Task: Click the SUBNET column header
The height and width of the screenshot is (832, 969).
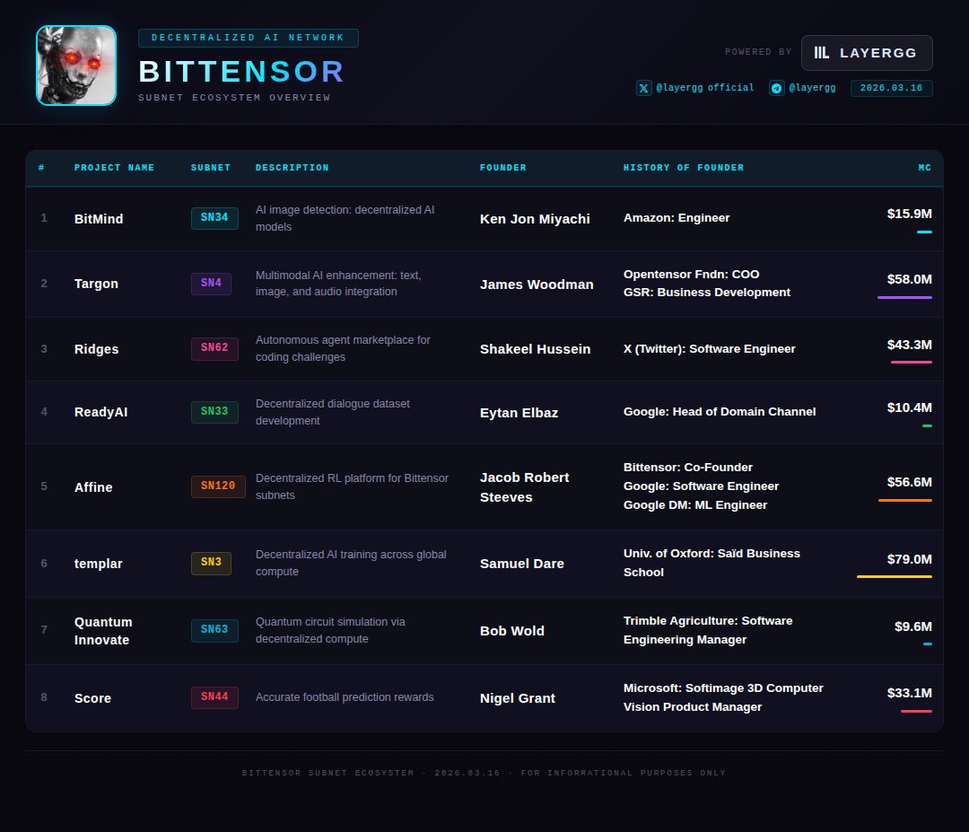Action: [211, 168]
